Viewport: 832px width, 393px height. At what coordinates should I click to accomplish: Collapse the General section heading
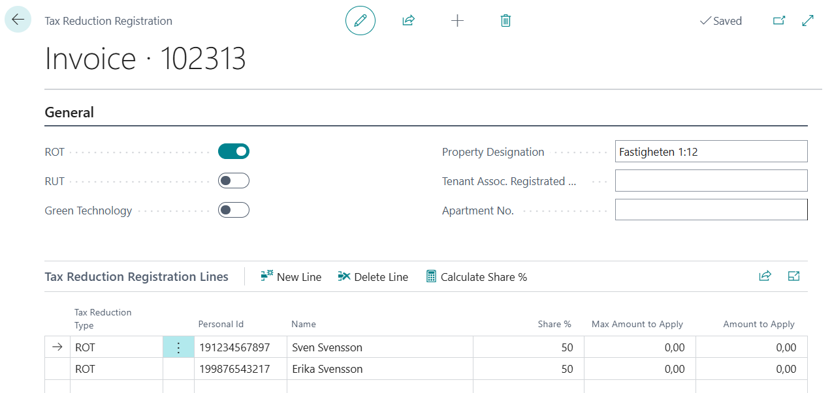(69, 112)
